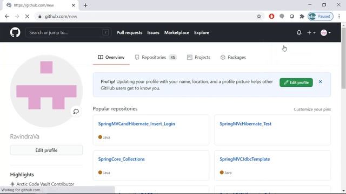Open SpringCore_Collections repository

point(121,159)
